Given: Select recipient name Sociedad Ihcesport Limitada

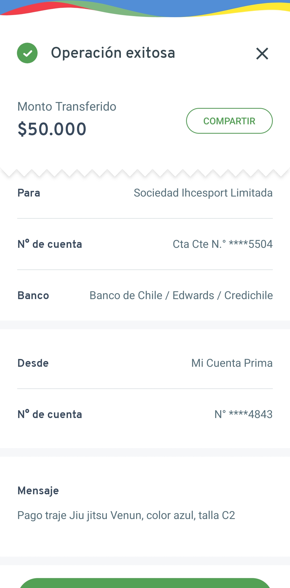Looking at the screenshot, I should click(203, 193).
